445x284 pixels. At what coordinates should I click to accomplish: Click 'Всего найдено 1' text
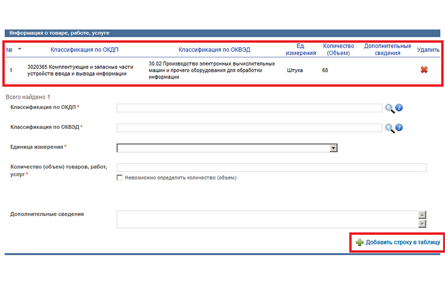click(28, 97)
